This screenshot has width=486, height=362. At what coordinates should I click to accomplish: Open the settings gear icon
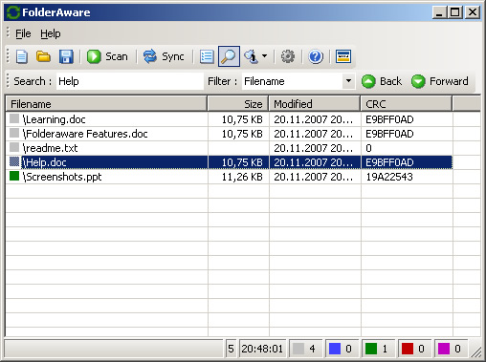(288, 56)
